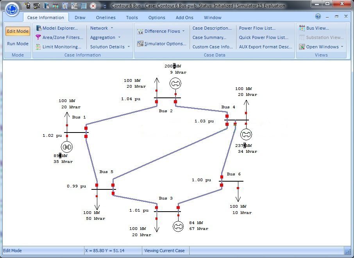Open the Solution Details dropdown

[x=110, y=47]
